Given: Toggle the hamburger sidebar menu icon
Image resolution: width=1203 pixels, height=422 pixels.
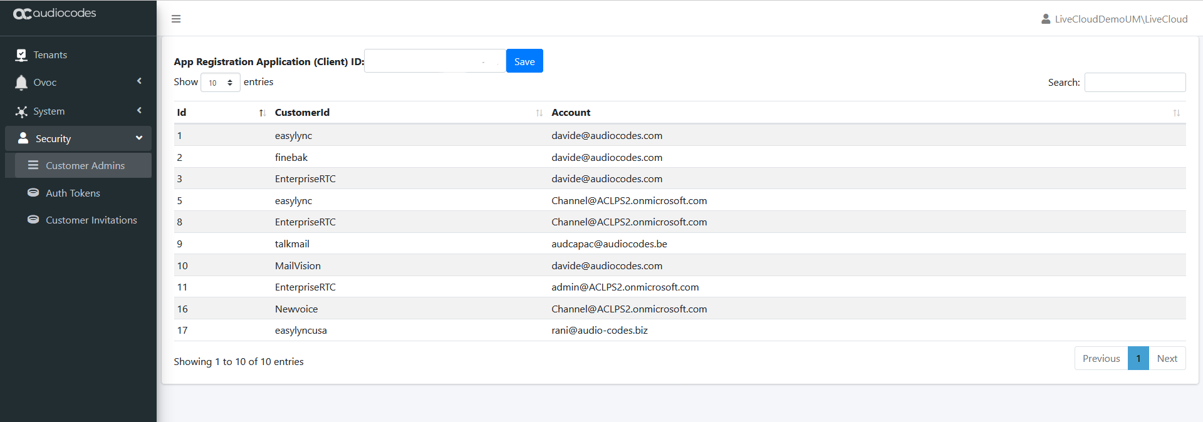Looking at the screenshot, I should [x=176, y=19].
